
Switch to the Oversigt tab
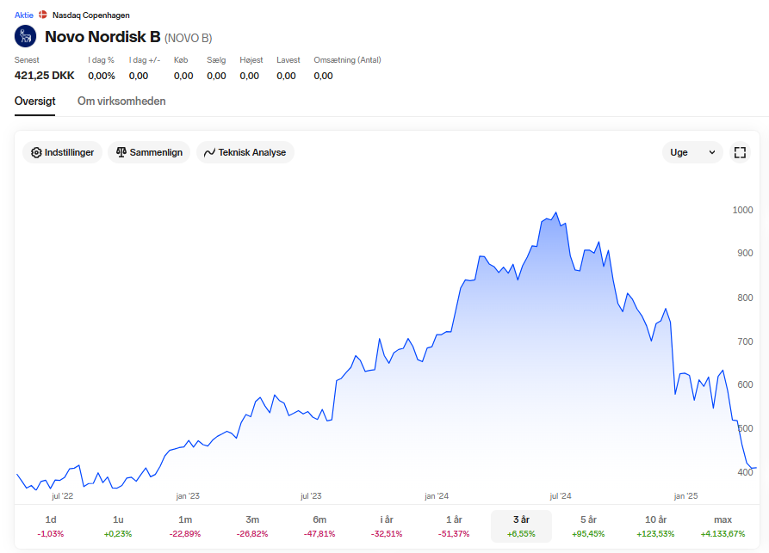point(34,101)
